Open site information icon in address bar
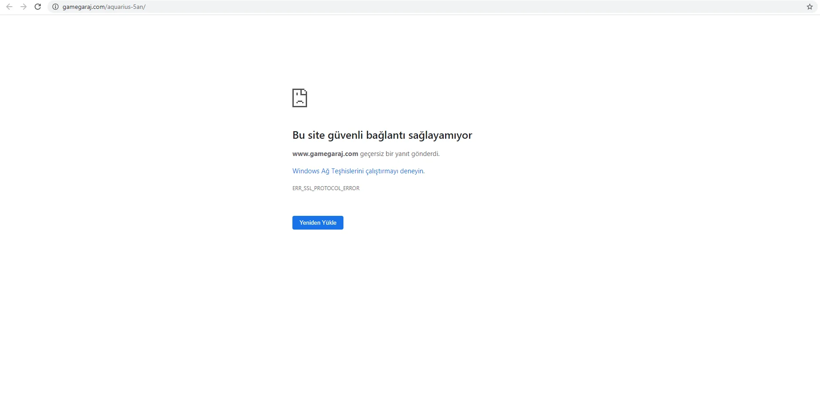This screenshot has height=398, width=820. coord(55,7)
